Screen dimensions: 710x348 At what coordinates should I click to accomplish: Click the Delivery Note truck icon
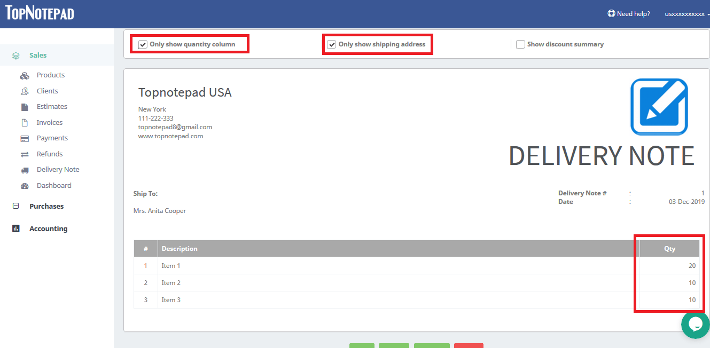tap(25, 170)
